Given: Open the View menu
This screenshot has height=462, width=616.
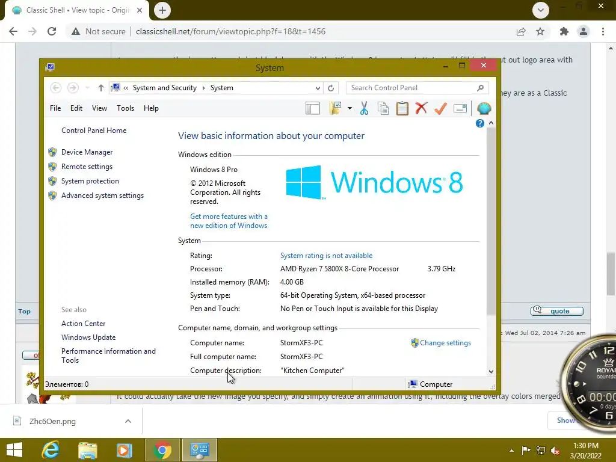Looking at the screenshot, I should pyautogui.click(x=99, y=108).
